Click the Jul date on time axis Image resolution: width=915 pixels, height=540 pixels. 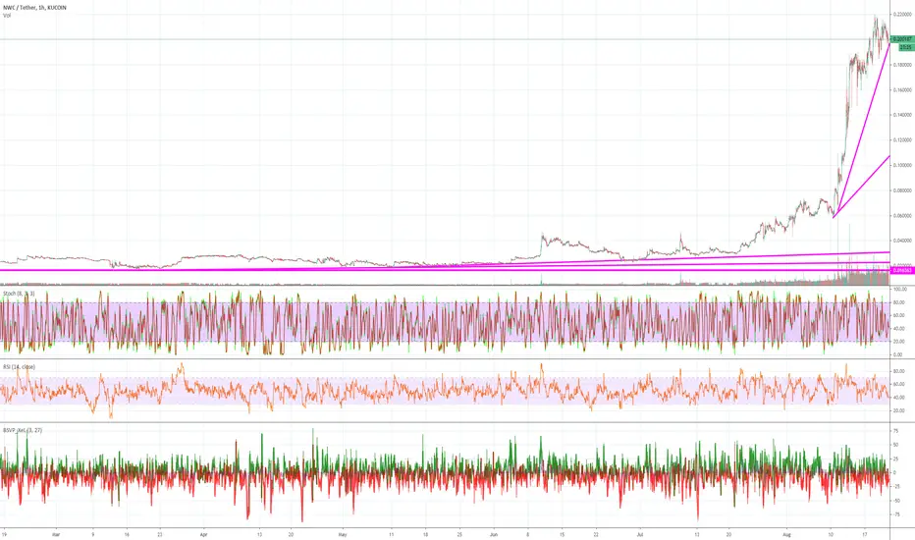(639, 533)
